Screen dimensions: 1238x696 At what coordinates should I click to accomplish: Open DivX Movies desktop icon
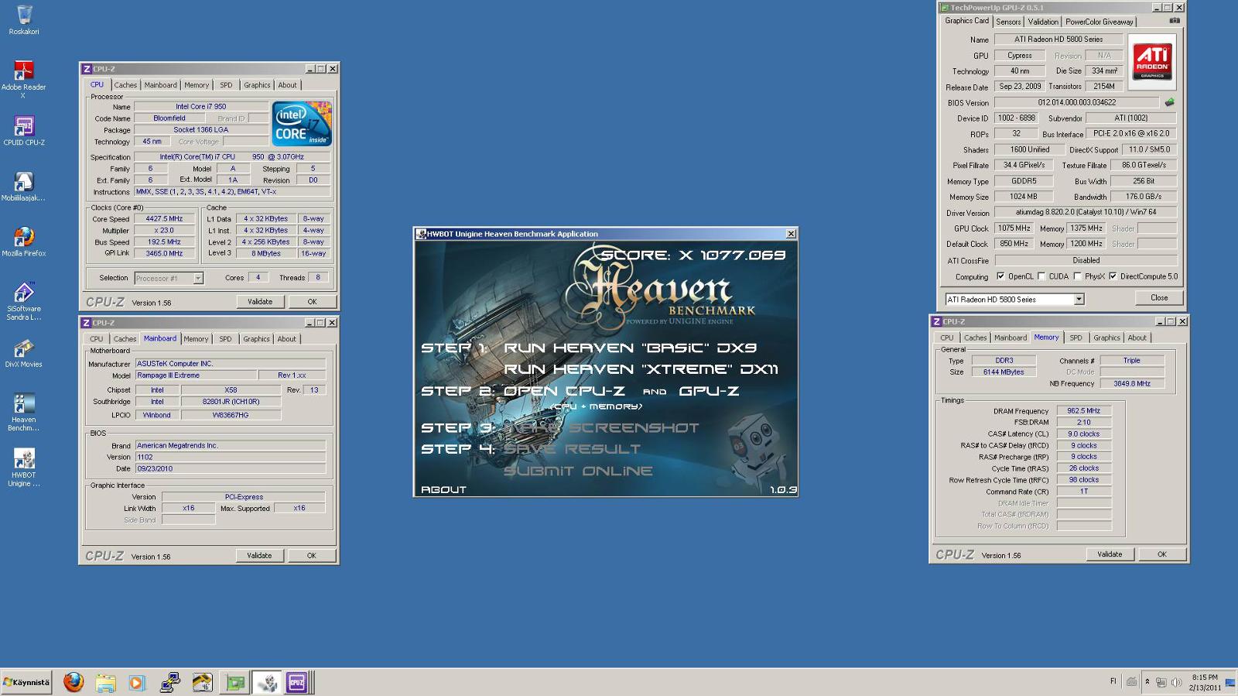pyautogui.click(x=24, y=353)
